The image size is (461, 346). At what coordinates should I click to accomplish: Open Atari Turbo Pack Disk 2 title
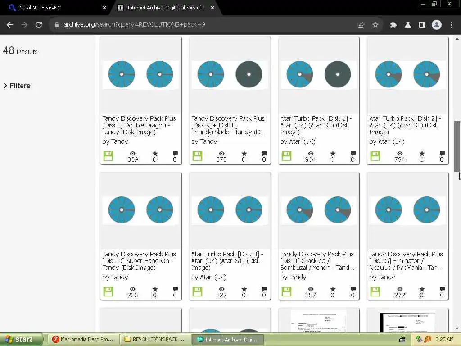pos(405,125)
